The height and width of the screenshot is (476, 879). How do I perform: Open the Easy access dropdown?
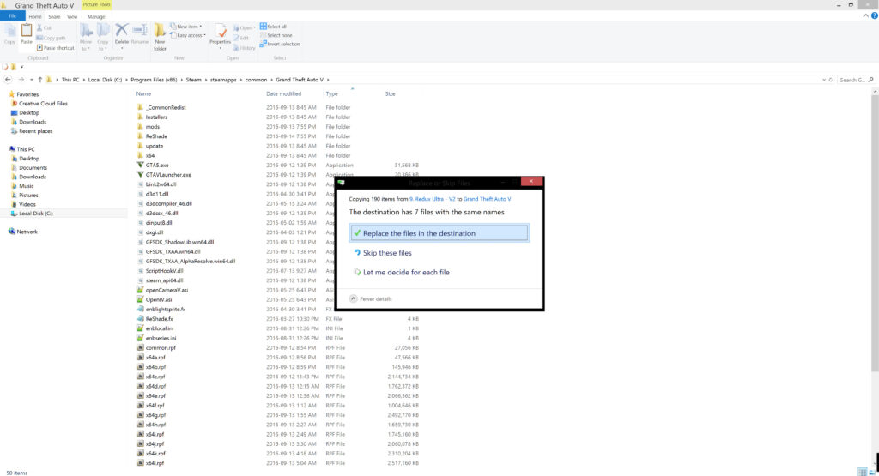click(x=188, y=35)
